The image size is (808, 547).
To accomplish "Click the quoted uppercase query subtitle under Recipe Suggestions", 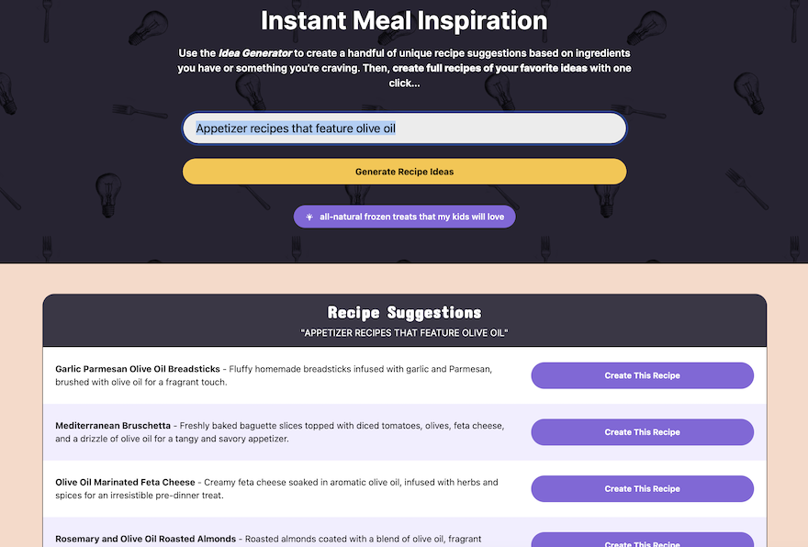I will [404, 332].
